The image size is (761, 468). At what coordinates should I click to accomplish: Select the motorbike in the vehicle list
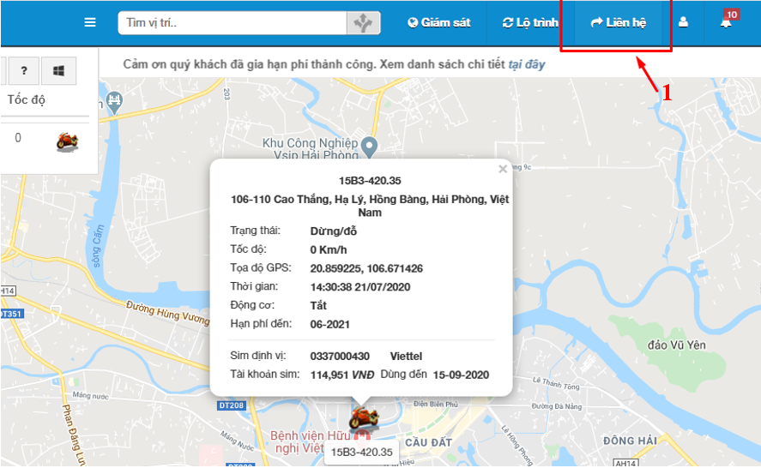pos(67,141)
